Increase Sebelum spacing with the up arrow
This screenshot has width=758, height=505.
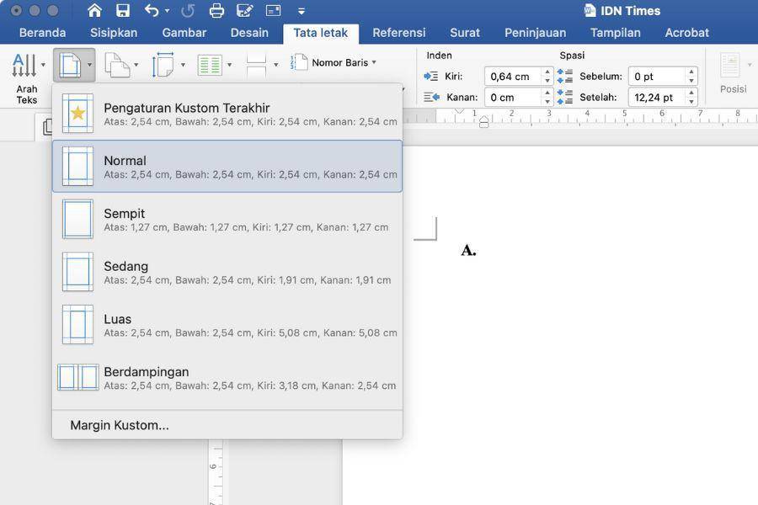(x=691, y=72)
